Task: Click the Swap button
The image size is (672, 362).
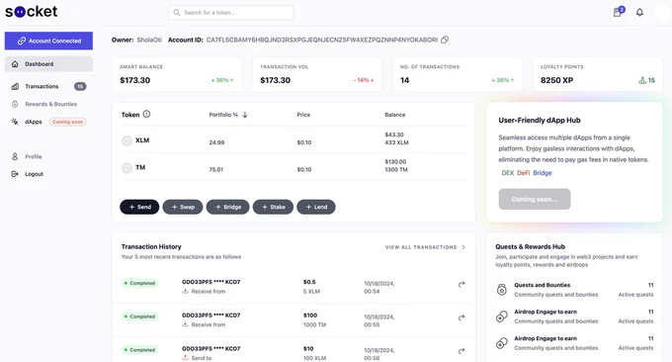Action: pos(183,207)
